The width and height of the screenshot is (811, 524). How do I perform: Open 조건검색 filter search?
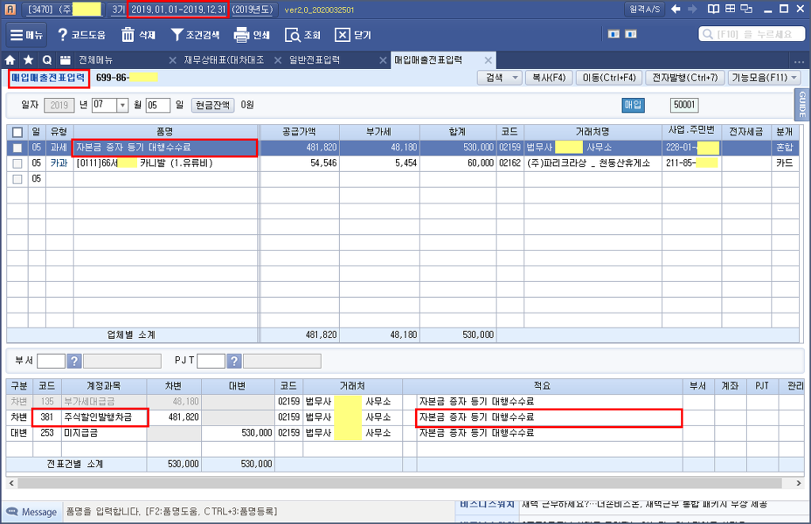point(196,36)
